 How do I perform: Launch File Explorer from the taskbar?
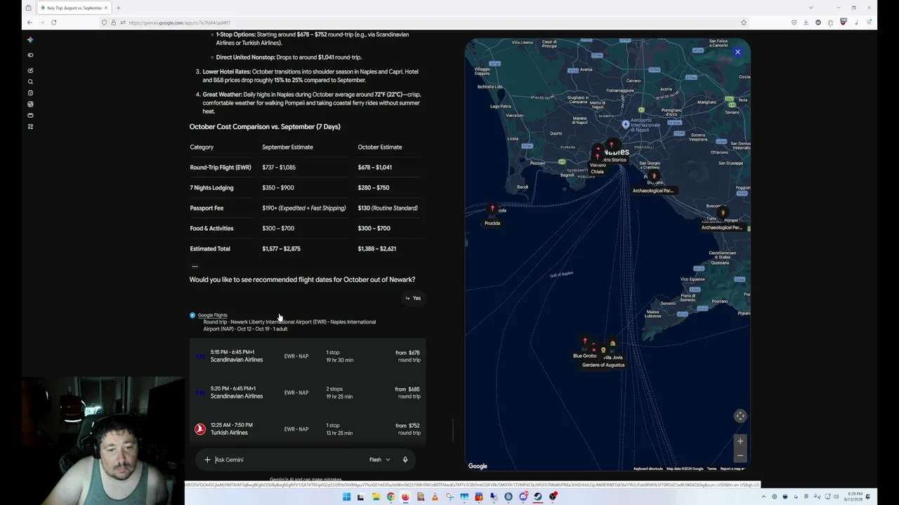(x=376, y=497)
